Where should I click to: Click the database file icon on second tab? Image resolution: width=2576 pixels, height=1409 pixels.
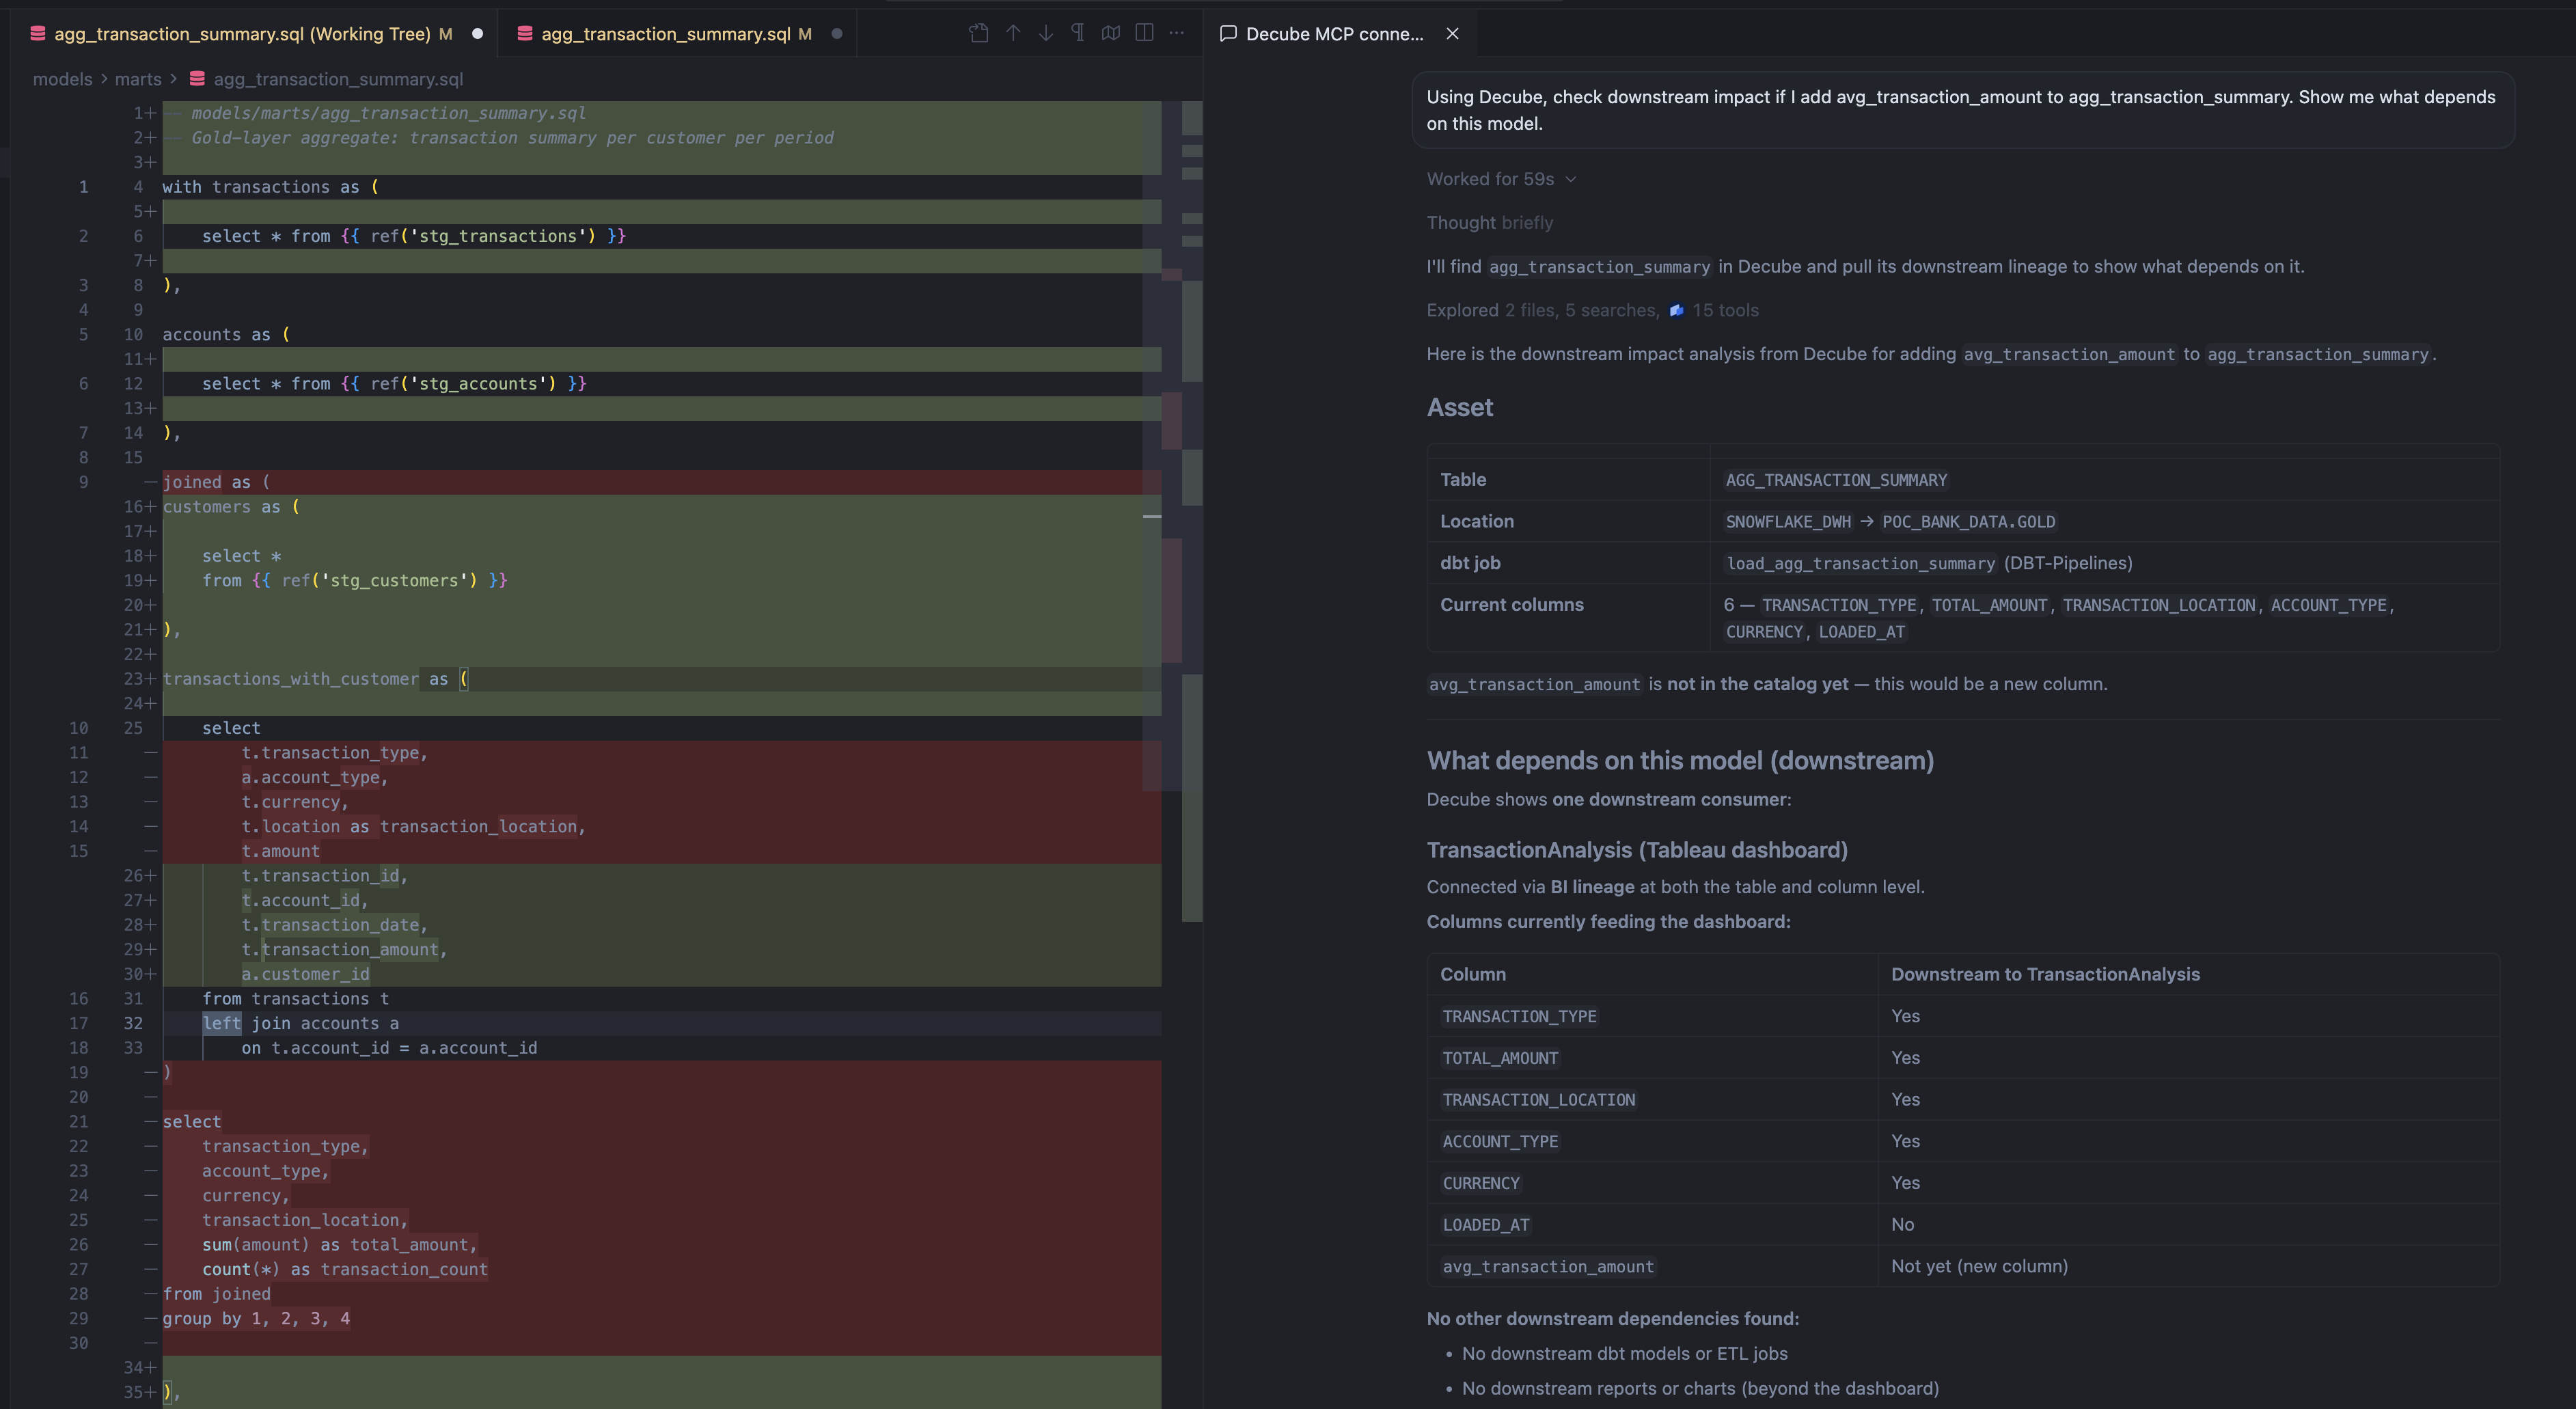[524, 34]
